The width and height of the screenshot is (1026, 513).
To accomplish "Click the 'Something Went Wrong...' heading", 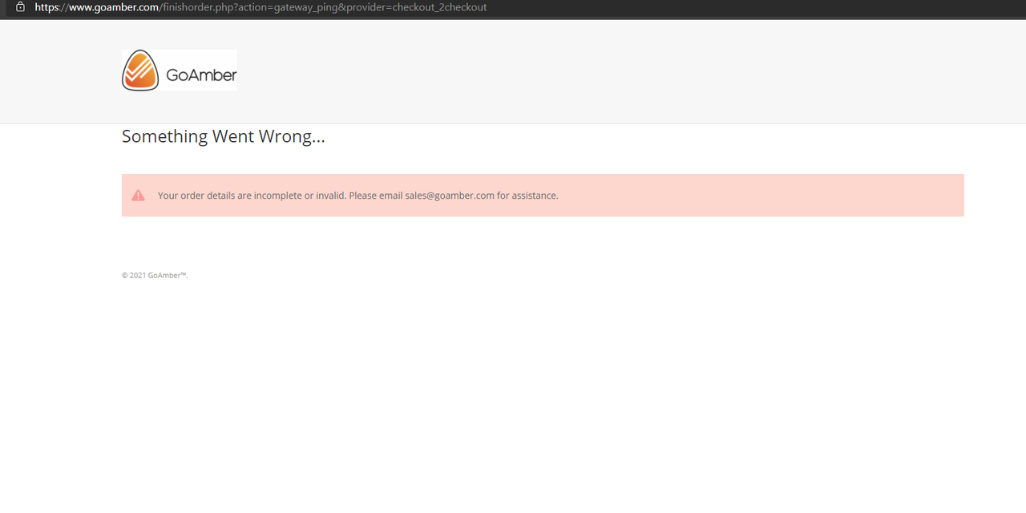I will [223, 137].
